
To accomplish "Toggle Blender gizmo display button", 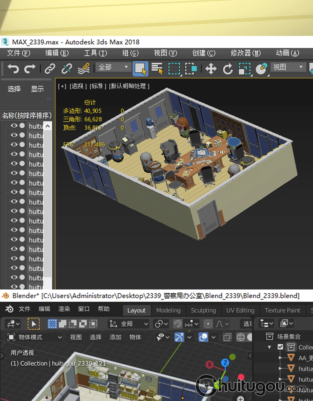I will click(179, 337).
